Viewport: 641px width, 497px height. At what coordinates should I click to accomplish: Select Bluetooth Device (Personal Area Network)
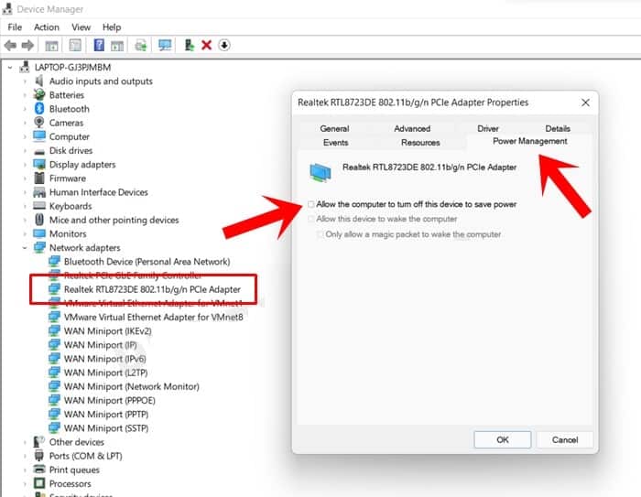[147, 262]
